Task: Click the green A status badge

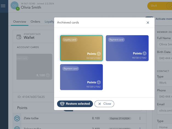Action: 18,9
